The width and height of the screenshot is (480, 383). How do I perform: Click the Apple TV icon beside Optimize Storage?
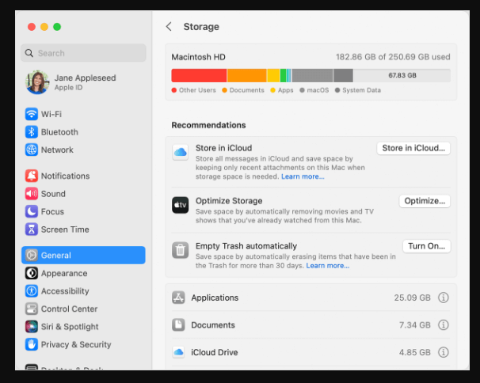181,205
